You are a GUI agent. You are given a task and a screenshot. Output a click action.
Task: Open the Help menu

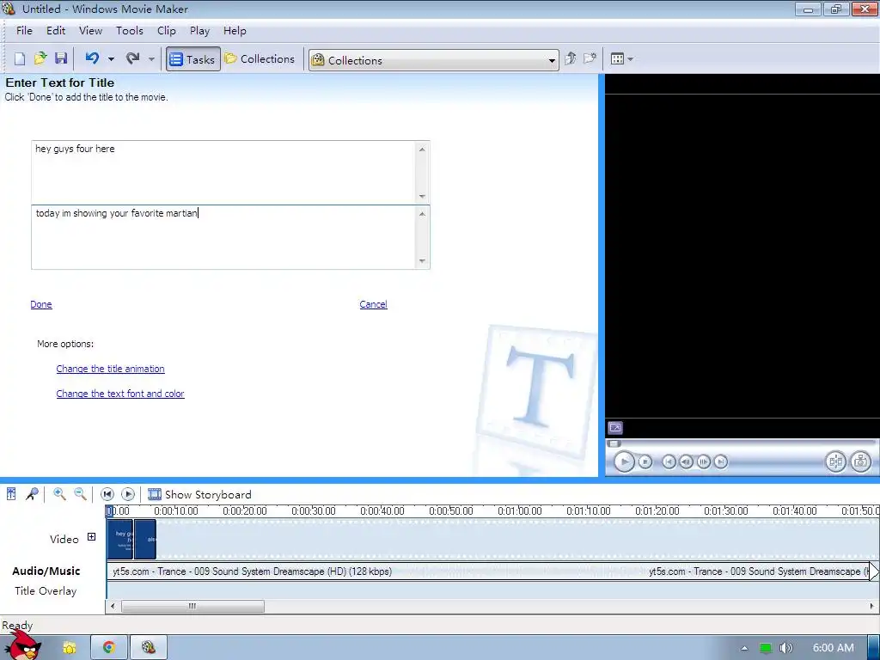(x=235, y=31)
